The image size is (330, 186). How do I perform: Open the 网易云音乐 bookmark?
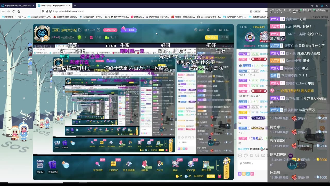(x=137, y=17)
